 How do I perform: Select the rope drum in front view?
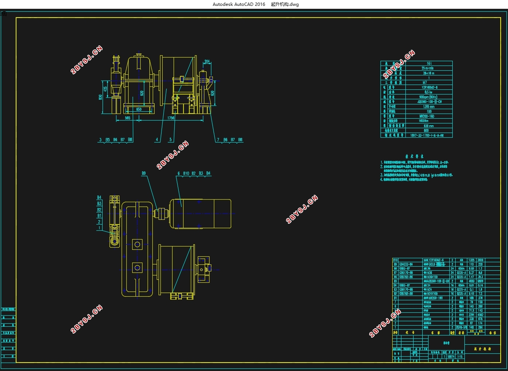click(x=178, y=80)
